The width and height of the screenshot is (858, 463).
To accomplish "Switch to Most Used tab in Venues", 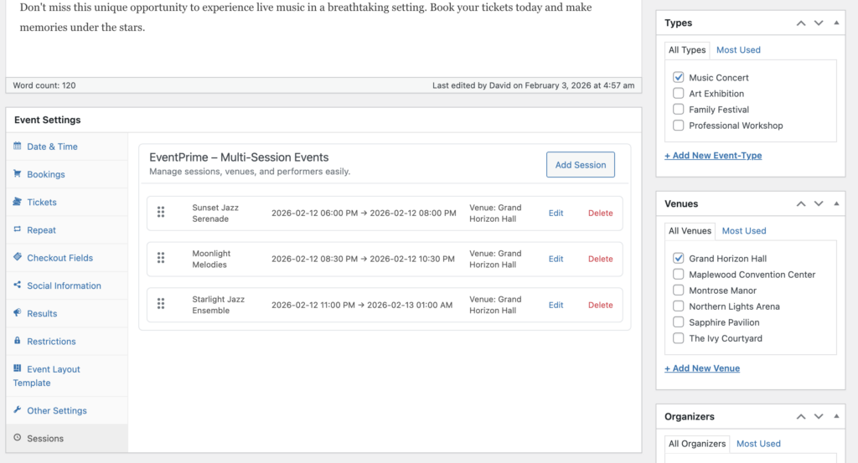I will 744,231.
